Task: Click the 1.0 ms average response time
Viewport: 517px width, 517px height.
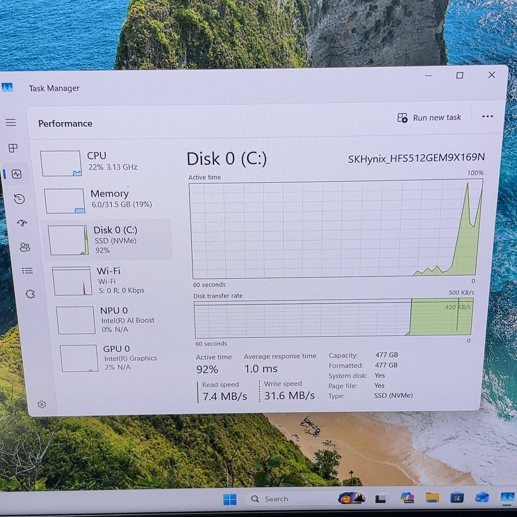Action: click(x=261, y=369)
